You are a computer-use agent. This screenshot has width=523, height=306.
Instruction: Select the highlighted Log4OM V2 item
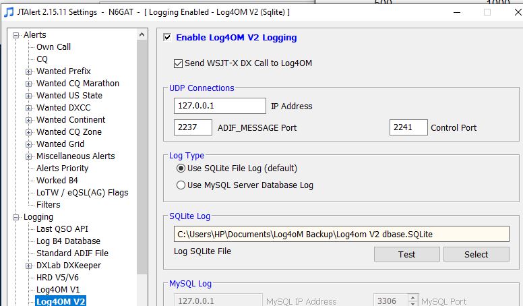tap(61, 301)
